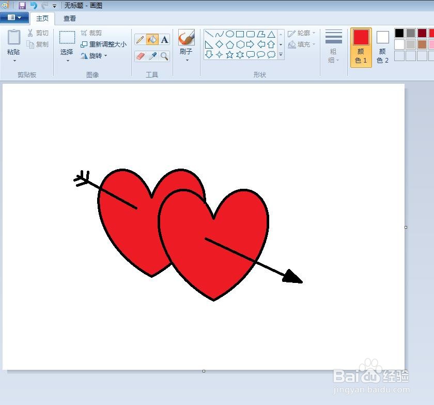Open the Paste (粘贴) dropdown arrow
Image resolution: width=434 pixels, height=405 pixels.
pos(14,61)
